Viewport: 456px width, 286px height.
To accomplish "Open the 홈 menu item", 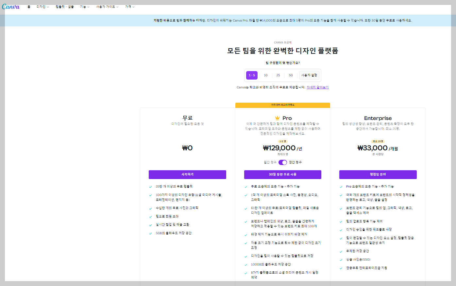I will coord(29,7).
